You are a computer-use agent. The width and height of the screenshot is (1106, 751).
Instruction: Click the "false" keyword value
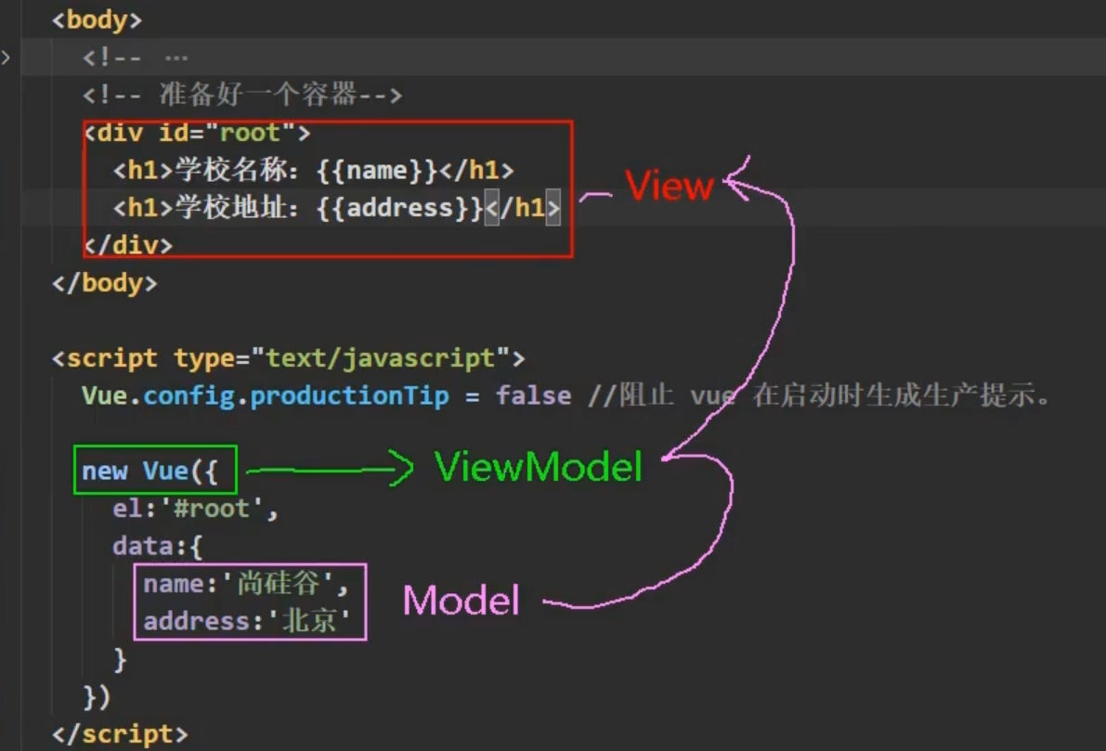[533, 395]
